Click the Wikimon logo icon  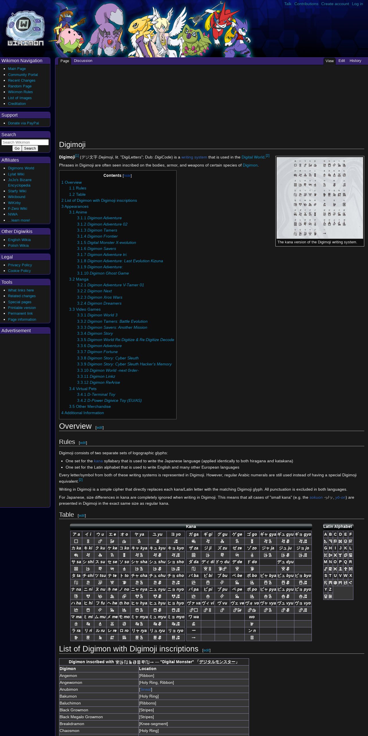(x=25, y=29)
